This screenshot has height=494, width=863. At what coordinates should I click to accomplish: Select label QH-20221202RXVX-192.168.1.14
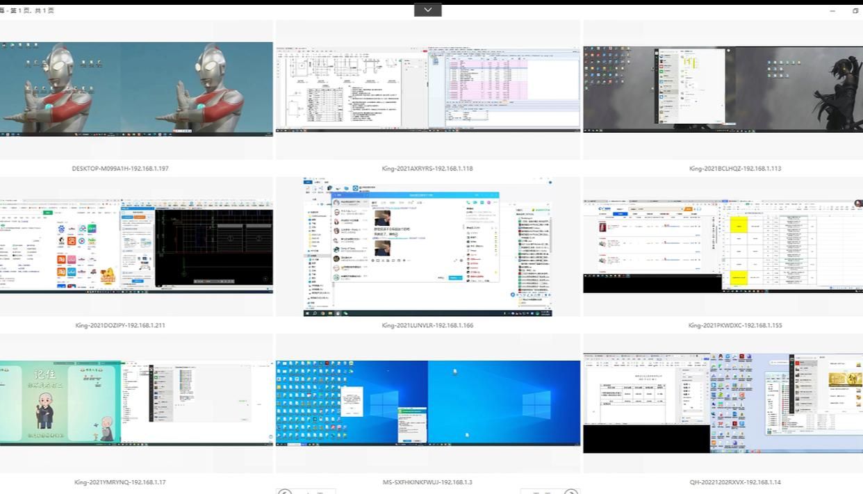(735, 482)
